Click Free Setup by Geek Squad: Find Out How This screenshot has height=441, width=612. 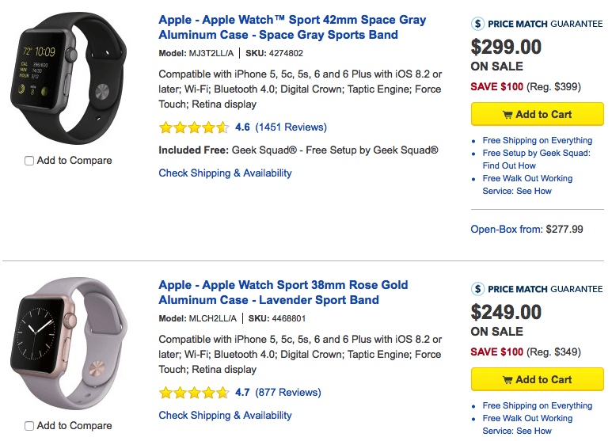tap(536, 159)
